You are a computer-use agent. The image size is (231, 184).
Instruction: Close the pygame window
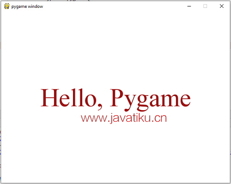[222, 6]
